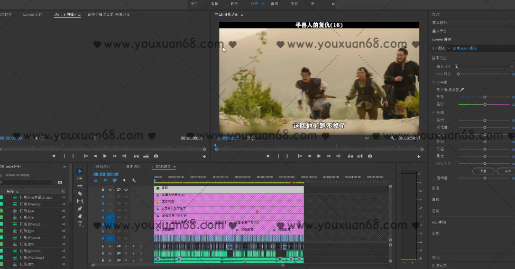Collapse the White Balance section
Image resolution: width=515 pixels, height=269 pixels.
pos(434,82)
